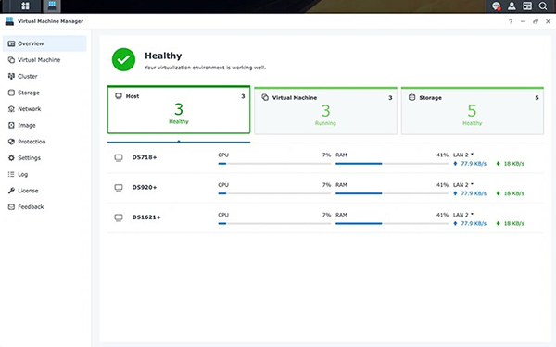Click the DS920+ CPU 7% value
Viewport: 556px width, 347px height.
326,185
